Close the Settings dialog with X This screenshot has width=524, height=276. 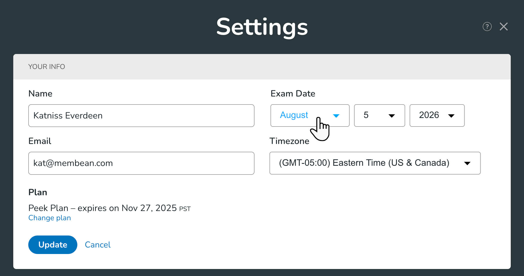pos(503,26)
